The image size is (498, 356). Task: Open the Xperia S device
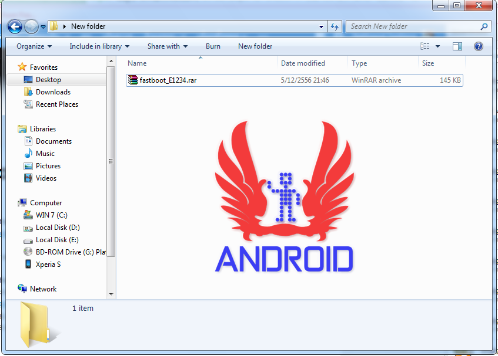48,265
